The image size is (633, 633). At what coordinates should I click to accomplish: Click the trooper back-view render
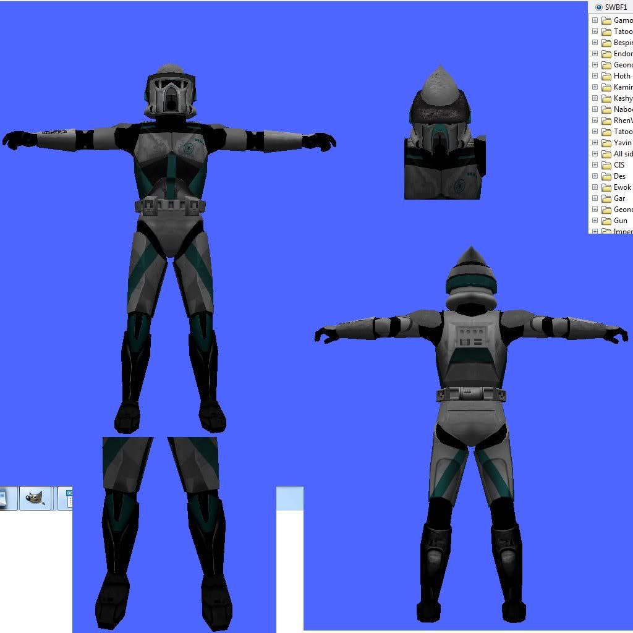(x=471, y=435)
